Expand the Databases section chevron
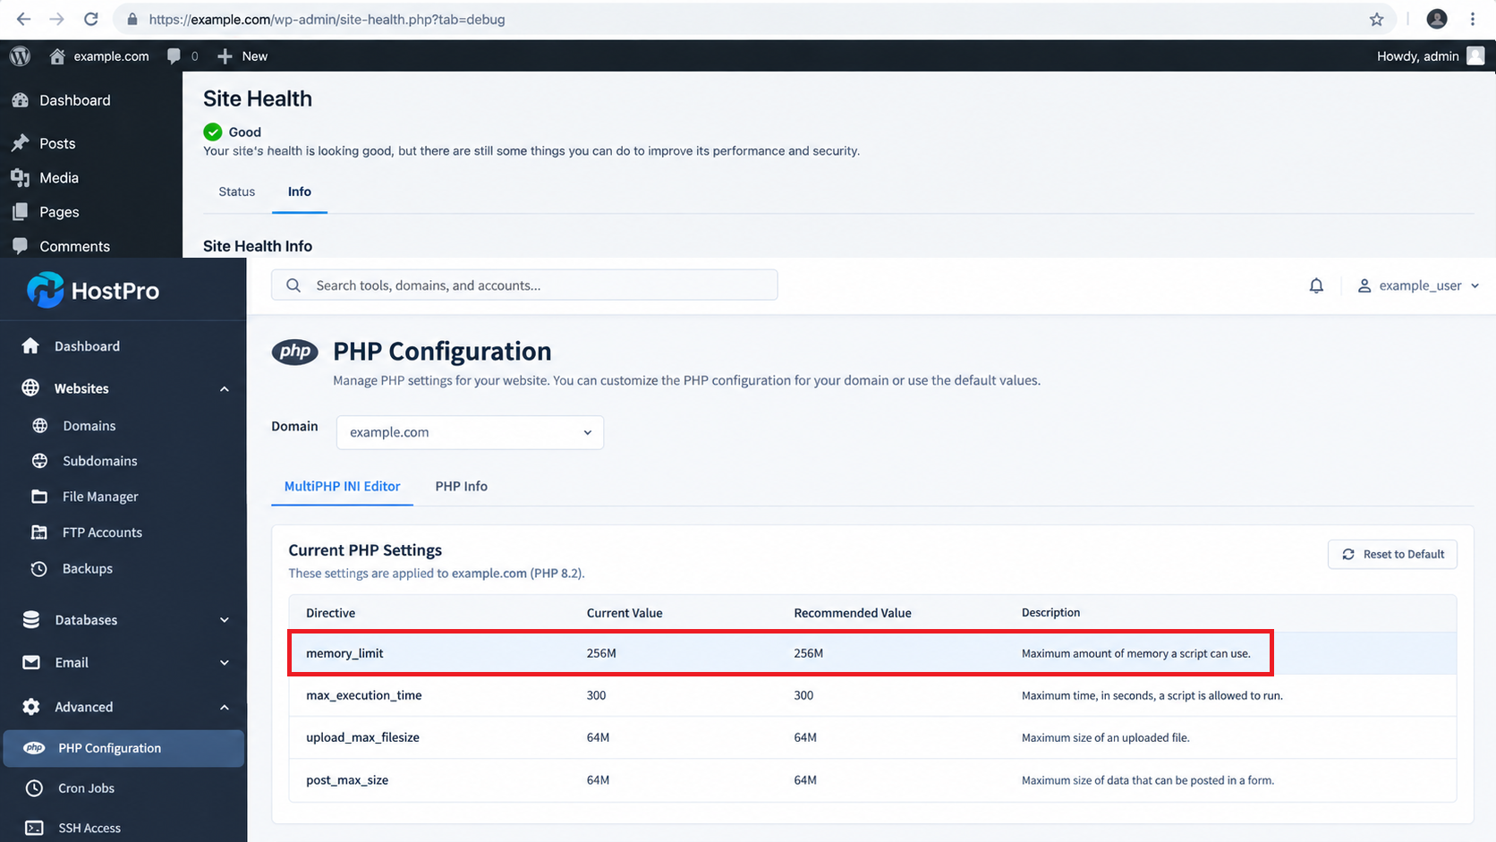 pyautogui.click(x=225, y=620)
